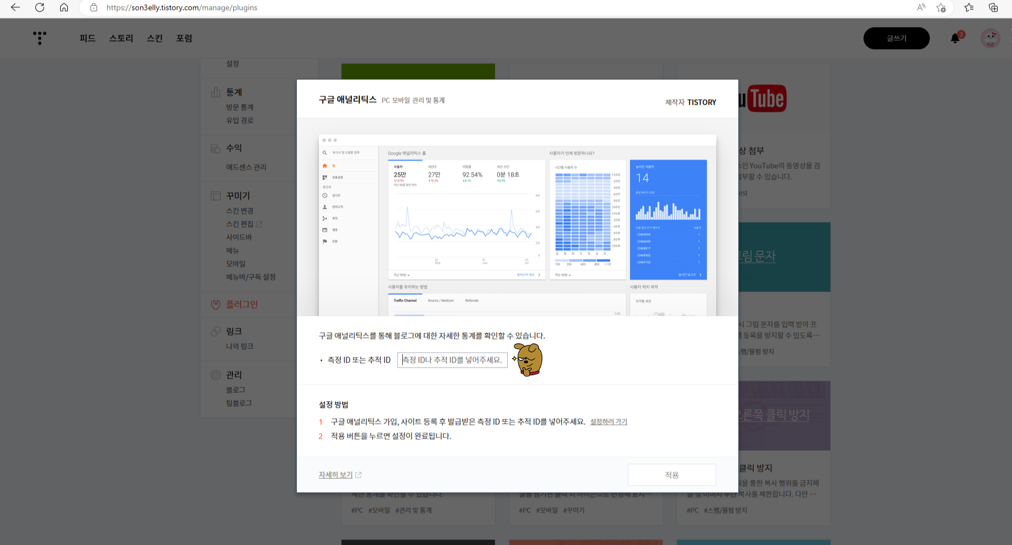Open the Favorites list icon

tap(969, 8)
